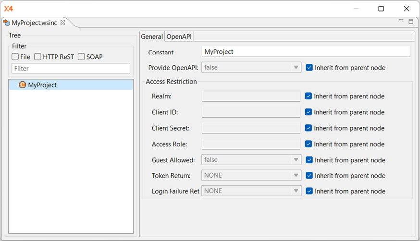
Task: Uncheck Inherit from parent for Provide OpenAPI
Action: 309,68
